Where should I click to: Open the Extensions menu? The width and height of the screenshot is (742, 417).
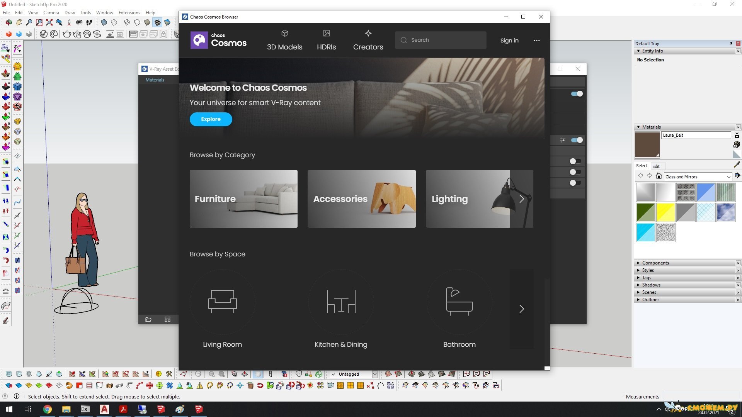(x=129, y=12)
